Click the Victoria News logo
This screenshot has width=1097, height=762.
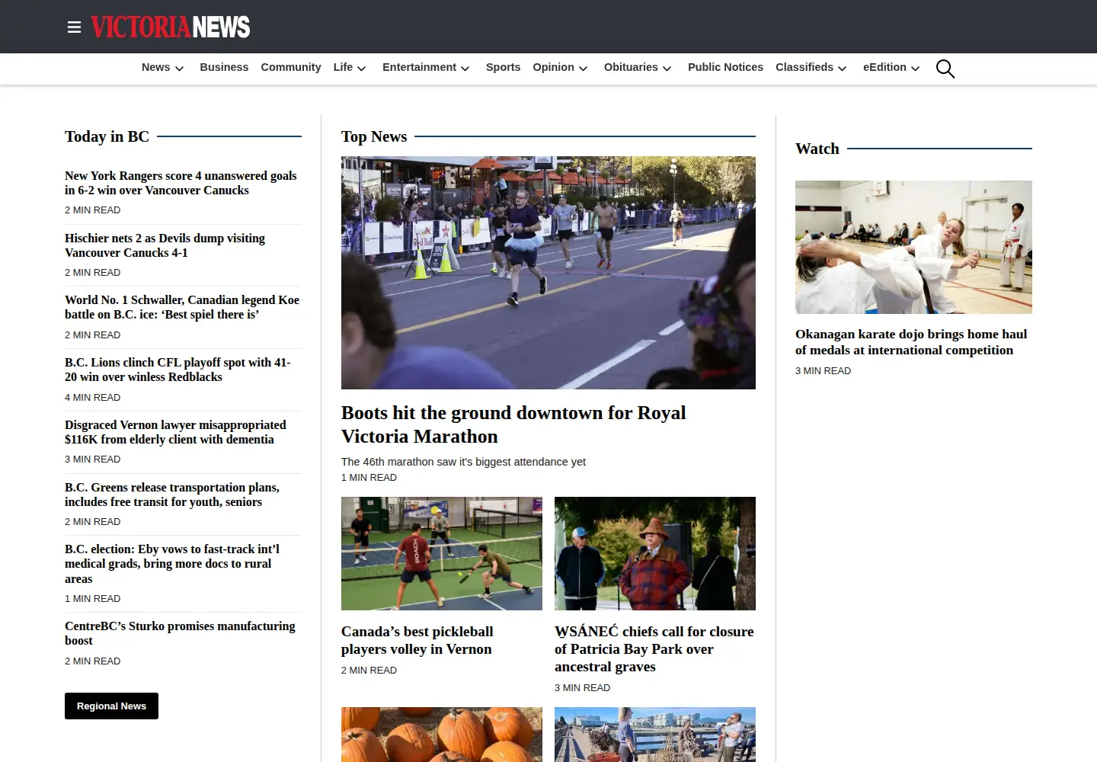171,27
